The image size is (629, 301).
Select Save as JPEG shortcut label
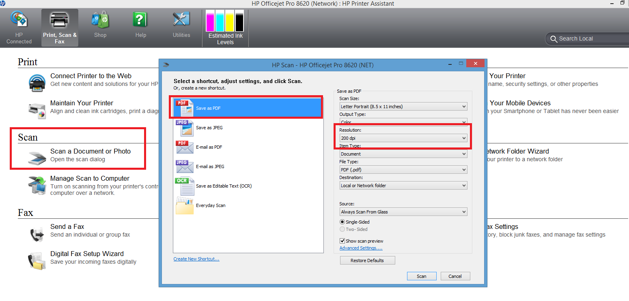[209, 128]
